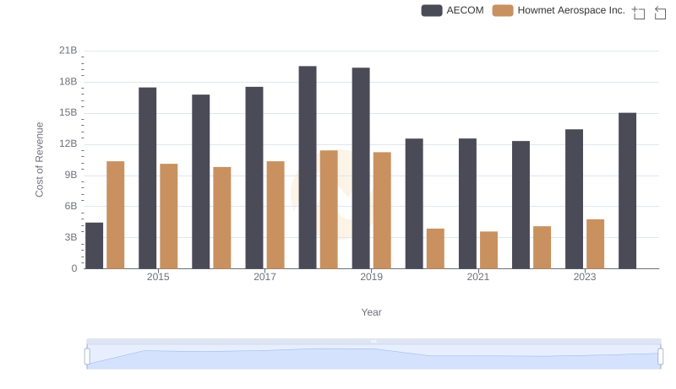Toggle Howmet Aerospace Inc. legend entry
This screenshot has width=676, height=389.
[559, 10]
